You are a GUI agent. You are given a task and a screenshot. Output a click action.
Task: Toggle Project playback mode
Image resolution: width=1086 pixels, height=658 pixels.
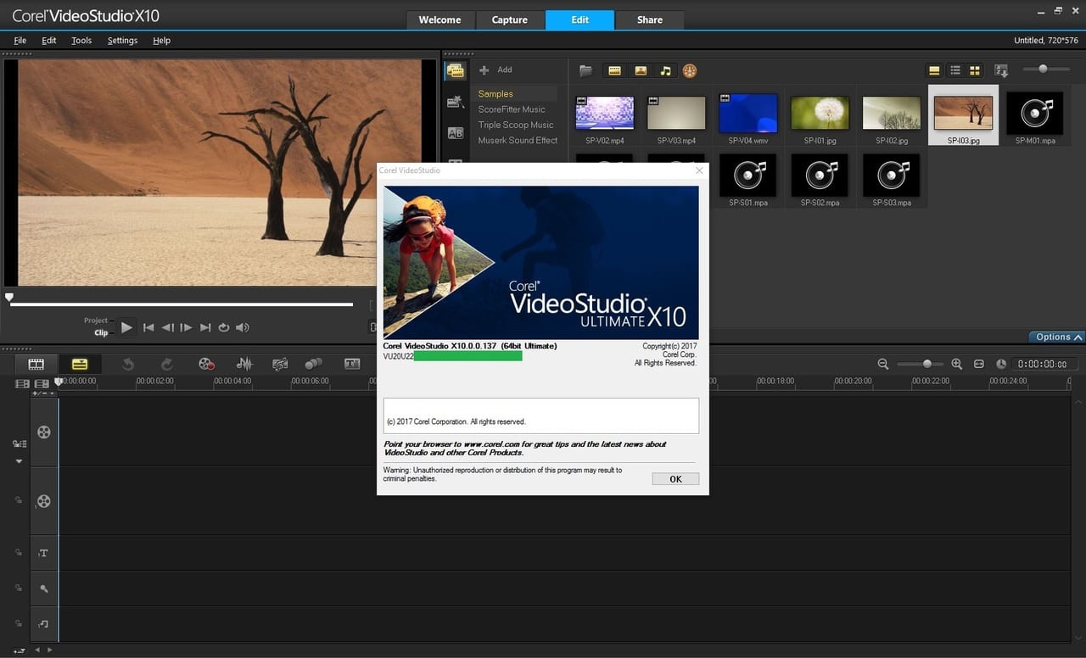click(x=96, y=321)
